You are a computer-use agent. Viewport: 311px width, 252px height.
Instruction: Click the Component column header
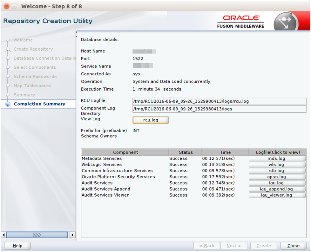point(125,152)
